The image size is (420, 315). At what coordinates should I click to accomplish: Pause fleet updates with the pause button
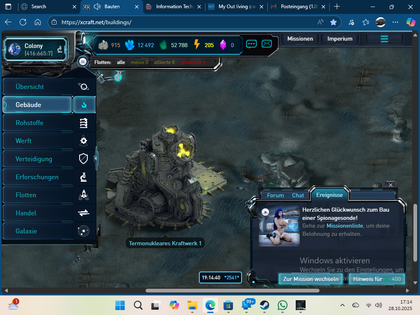click(x=83, y=62)
